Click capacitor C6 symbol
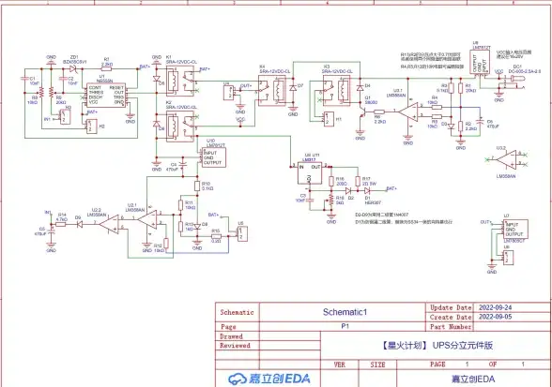This screenshot has height=387, width=552. click(481, 121)
